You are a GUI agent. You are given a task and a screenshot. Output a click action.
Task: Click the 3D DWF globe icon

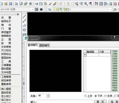pyautogui.click(x=30, y=4)
